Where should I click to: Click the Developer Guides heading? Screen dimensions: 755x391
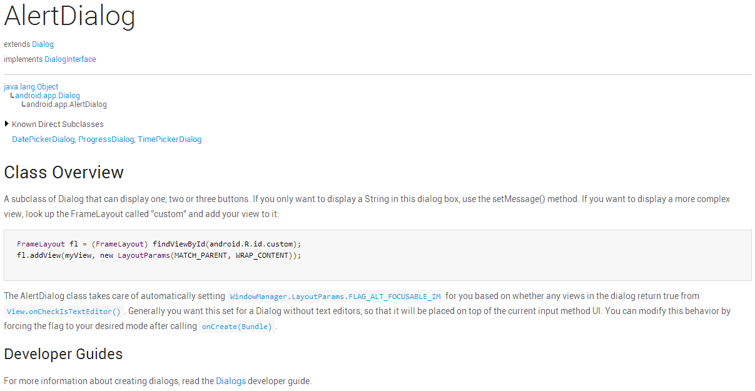(63, 354)
